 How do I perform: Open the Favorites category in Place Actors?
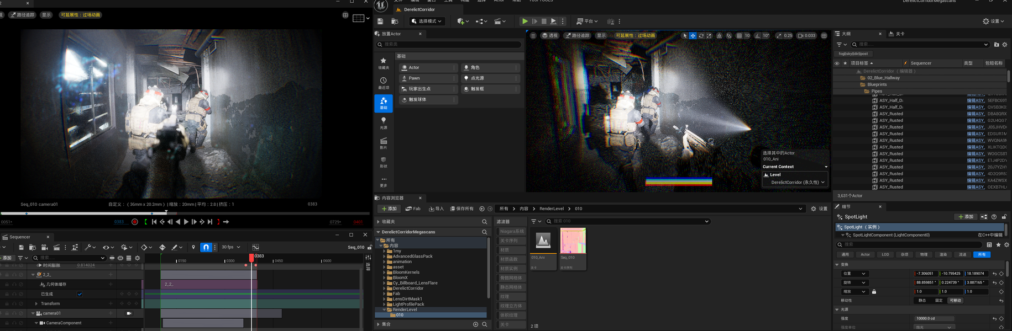384,63
